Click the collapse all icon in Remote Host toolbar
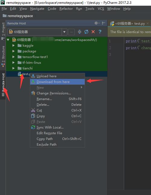The height and width of the screenshot is (195, 151). click(79, 32)
